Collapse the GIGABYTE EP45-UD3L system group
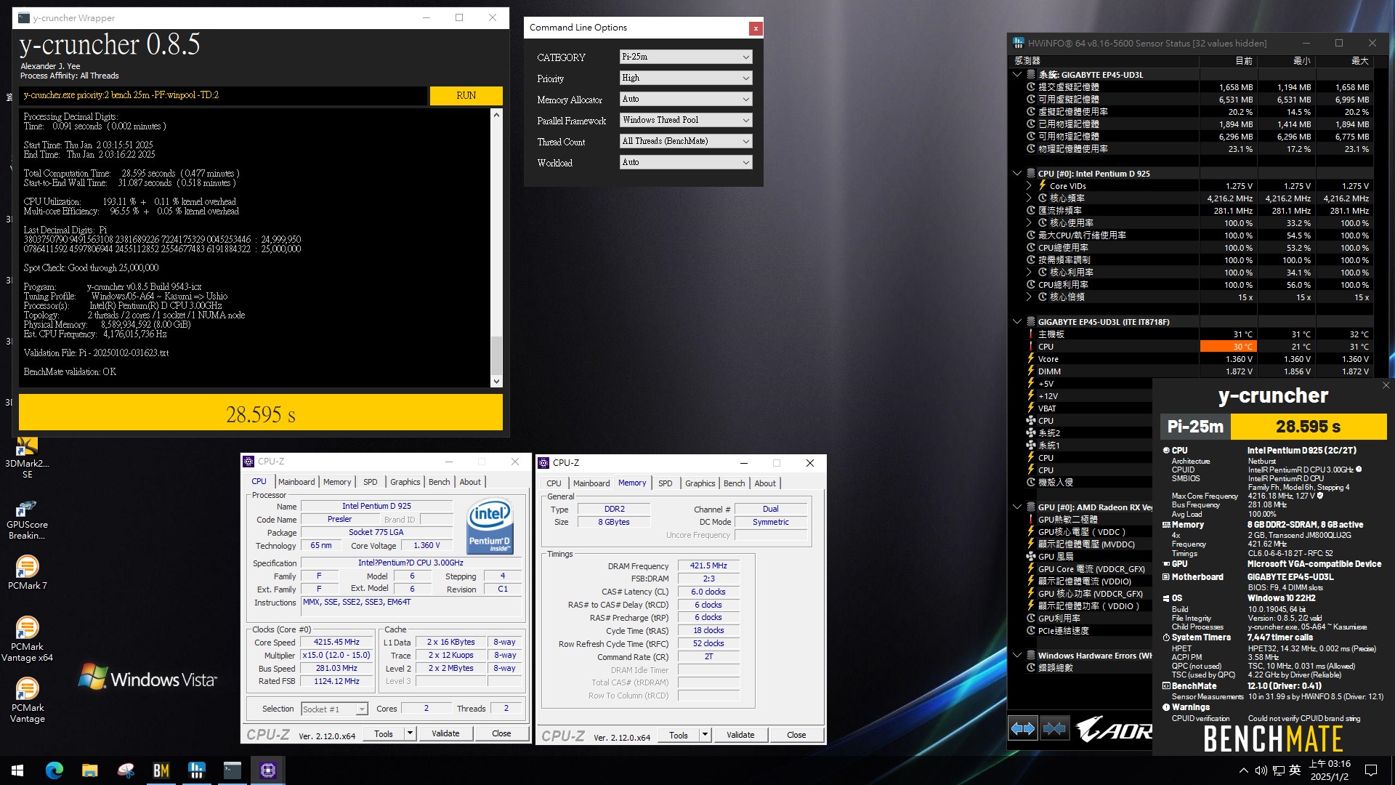This screenshot has height=785, width=1395. (1017, 74)
